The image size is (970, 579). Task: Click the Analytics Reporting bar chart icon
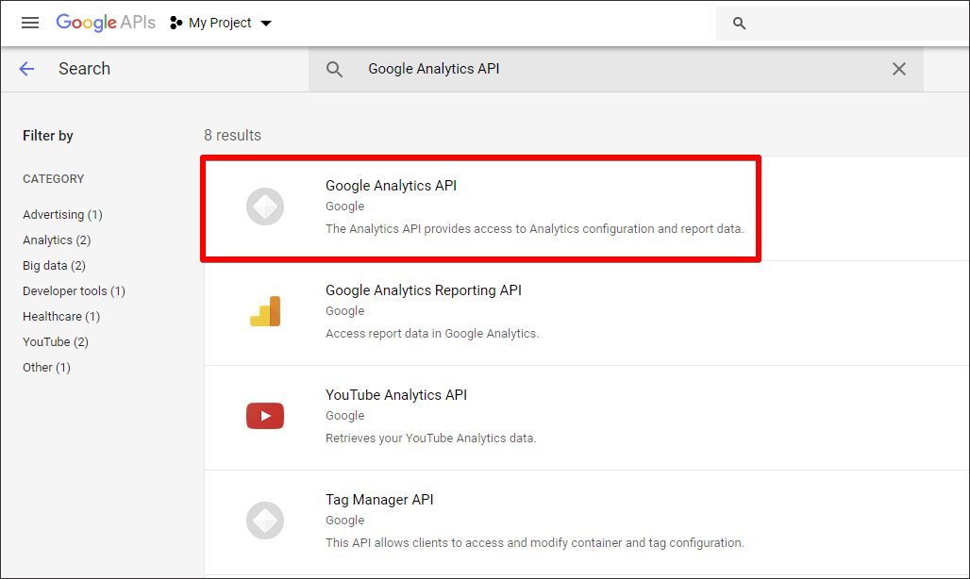click(265, 311)
